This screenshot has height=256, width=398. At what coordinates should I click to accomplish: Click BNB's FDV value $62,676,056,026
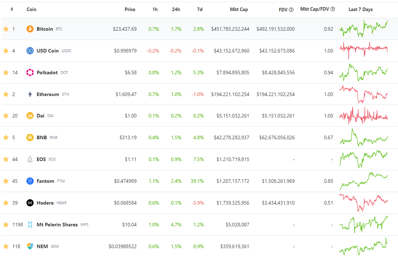pos(277,137)
